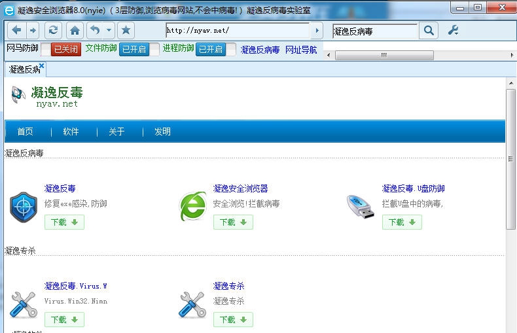Open the 凝逸反毒 product link
The width and height of the screenshot is (517, 333).
coord(60,188)
